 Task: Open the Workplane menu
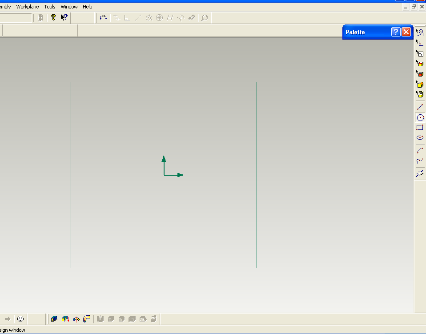tap(28, 6)
